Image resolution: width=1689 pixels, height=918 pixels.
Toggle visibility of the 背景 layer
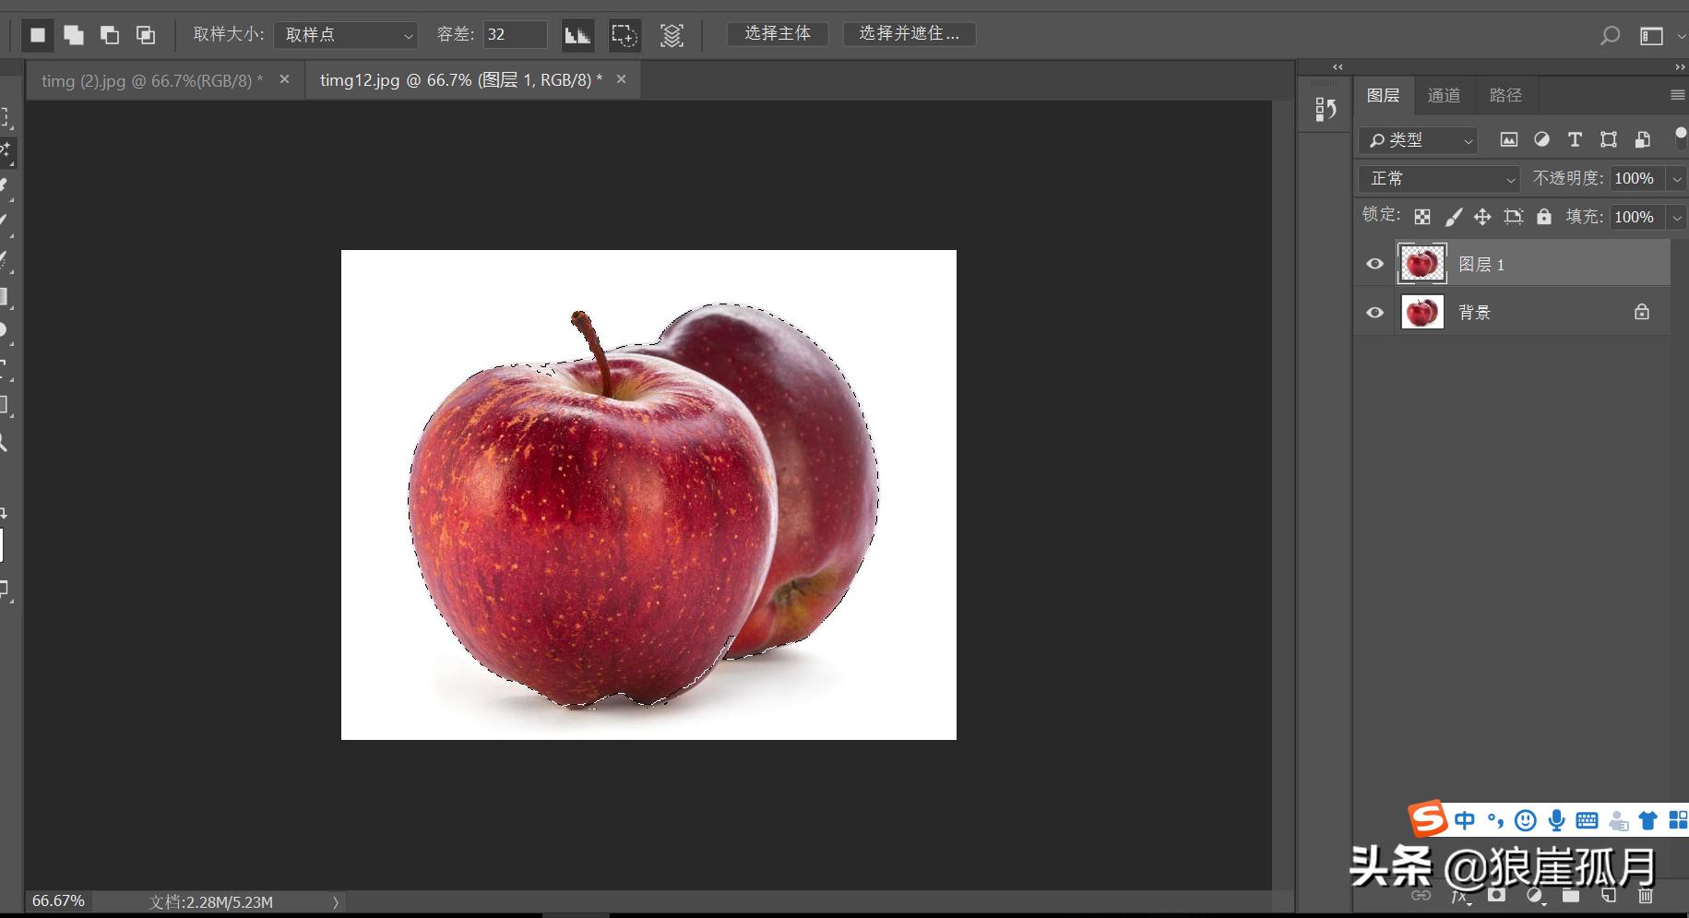(1374, 312)
